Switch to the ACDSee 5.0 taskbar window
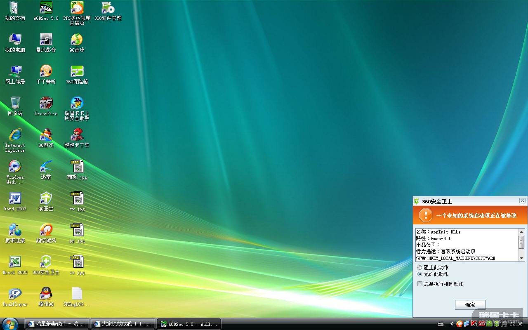528x330 pixels. pyautogui.click(x=189, y=324)
